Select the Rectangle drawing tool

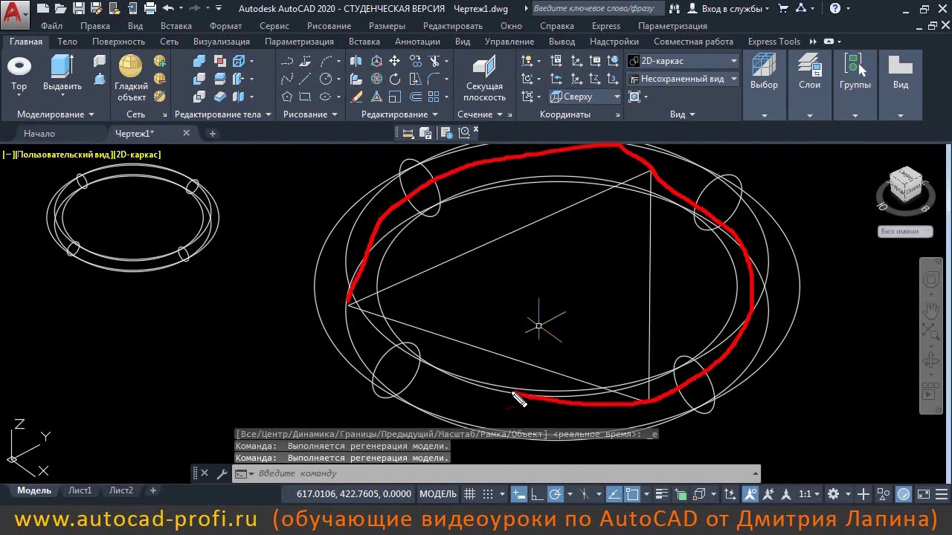click(305, 97)
